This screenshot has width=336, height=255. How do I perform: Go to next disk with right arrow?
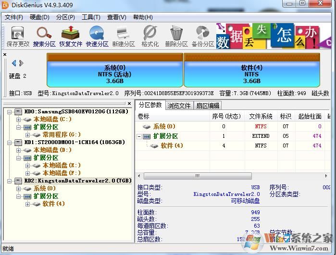[x=22, y=63]
